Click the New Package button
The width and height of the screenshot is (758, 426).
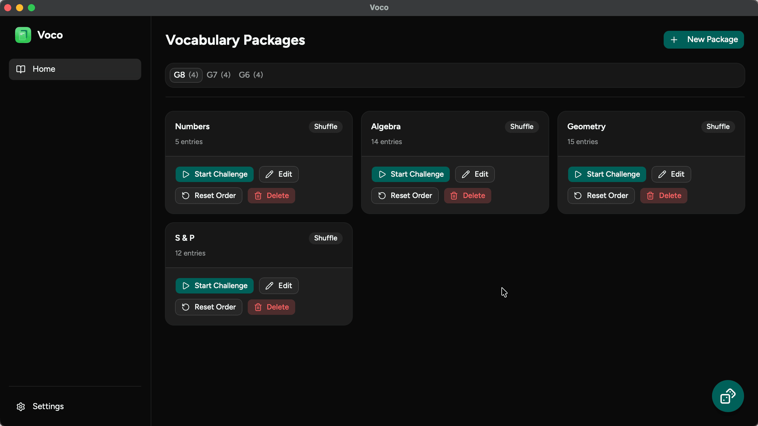coord(704,39)
